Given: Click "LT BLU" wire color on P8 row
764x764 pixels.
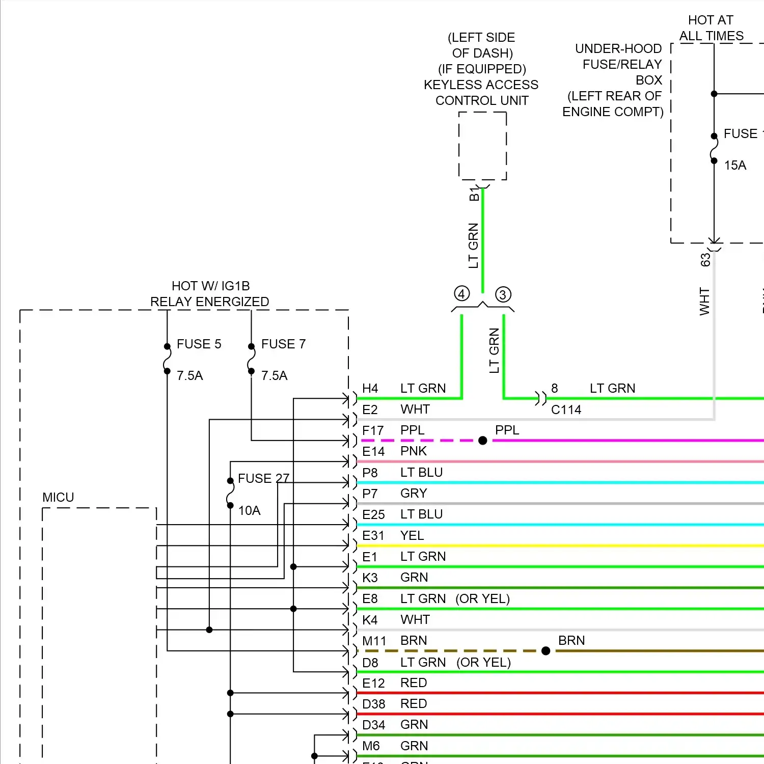Looking at the screenshot, I should pyautogui.click(x=421, y=473).
